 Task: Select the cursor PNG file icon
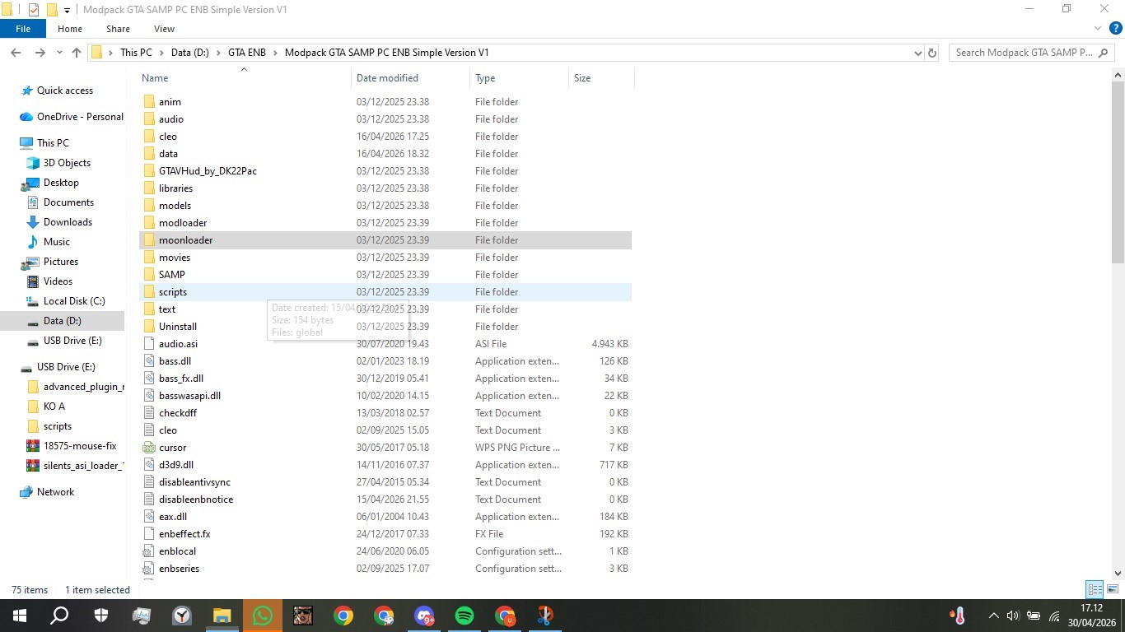(x=149, y=448)
